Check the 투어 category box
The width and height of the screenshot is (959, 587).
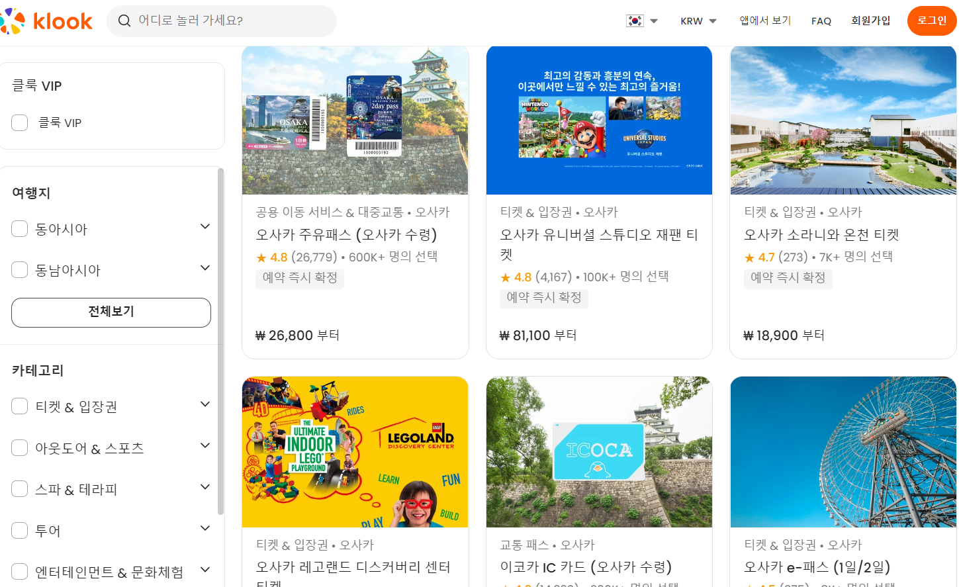click(x=20, y=531)
